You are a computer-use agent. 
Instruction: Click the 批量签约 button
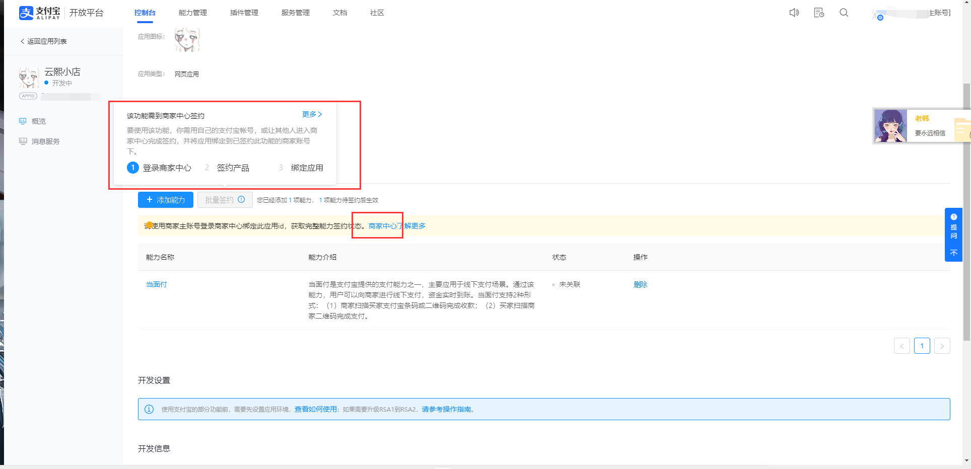225,200
